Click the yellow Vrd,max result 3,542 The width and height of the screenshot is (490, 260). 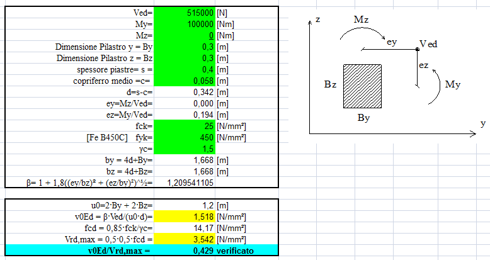[185, 239]
